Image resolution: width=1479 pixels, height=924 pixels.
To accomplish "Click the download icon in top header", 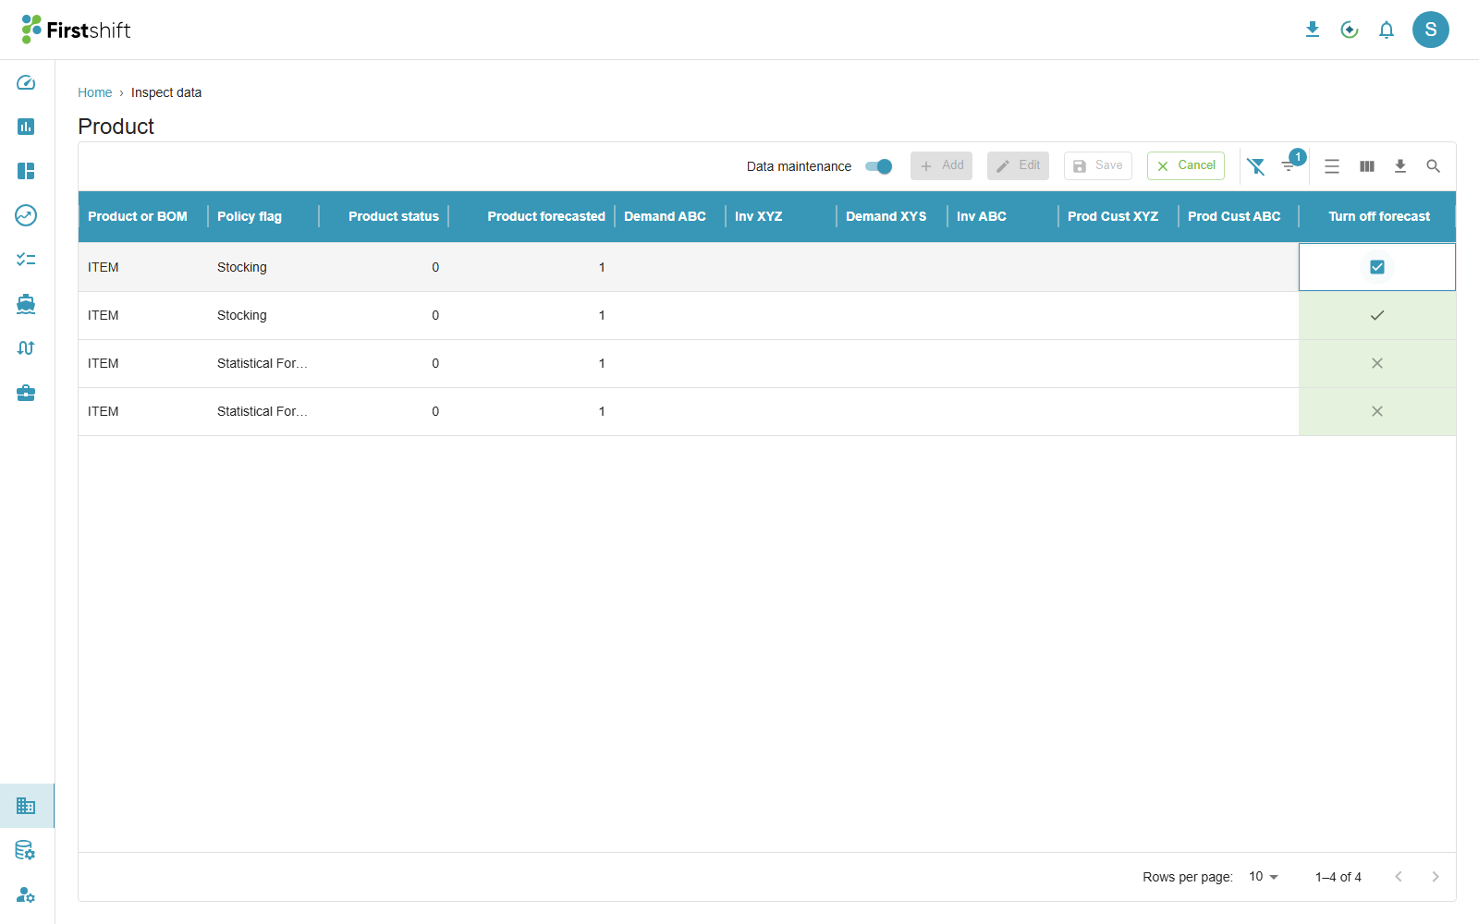I will 1313,30.
